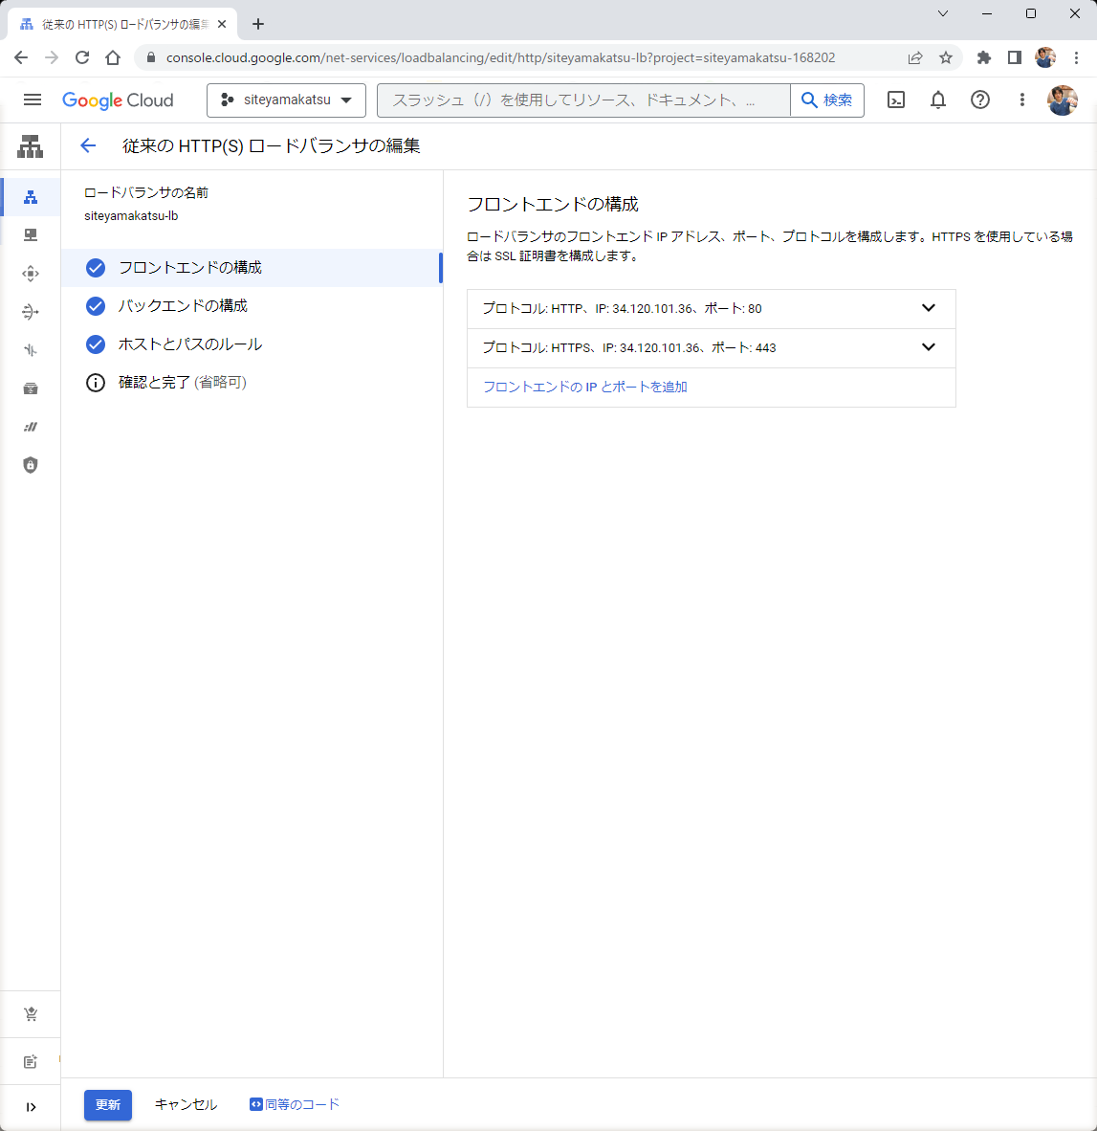The image size is (1097, 1131).
Task: Open load balancing icon in left sidebar
Action: click(31, 197)
